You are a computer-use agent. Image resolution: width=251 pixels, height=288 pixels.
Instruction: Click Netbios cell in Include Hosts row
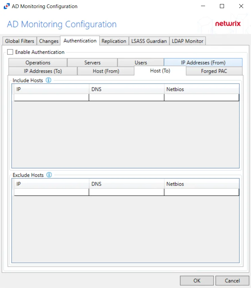point(202,97)
